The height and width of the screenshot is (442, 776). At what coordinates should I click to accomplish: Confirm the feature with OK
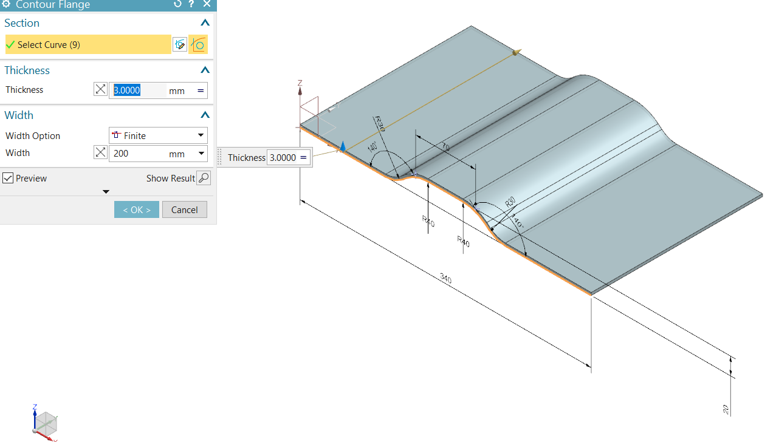pyautogui.click(x=136, y=209)
